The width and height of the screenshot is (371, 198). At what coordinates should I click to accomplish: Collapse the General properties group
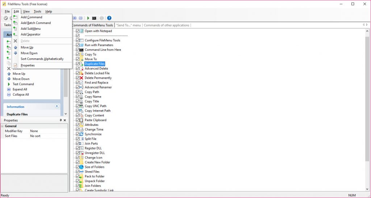pos(3,126)
